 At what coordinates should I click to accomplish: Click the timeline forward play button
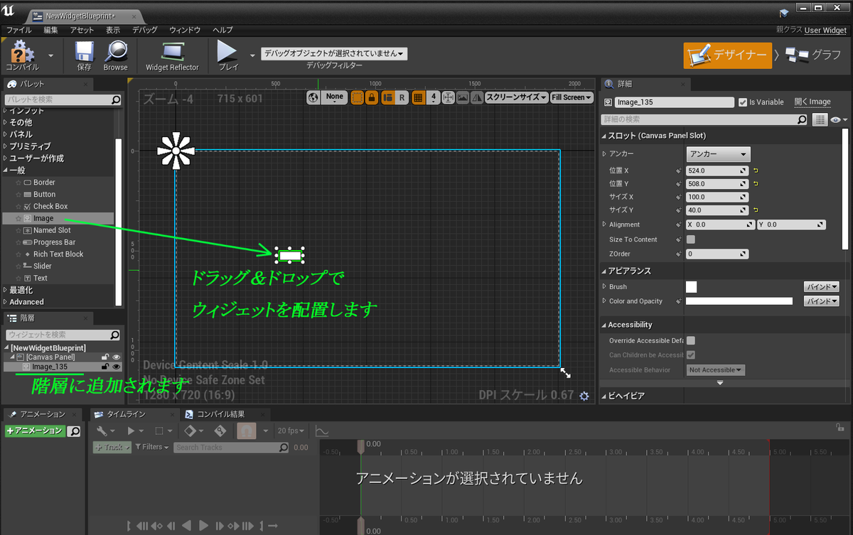point(204,526)
